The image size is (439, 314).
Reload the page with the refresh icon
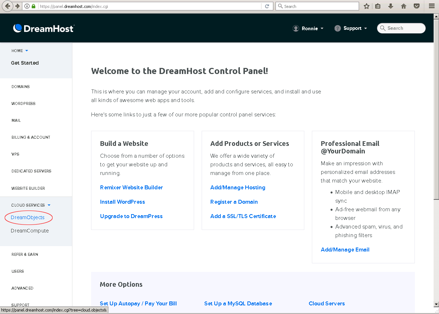click(267, 6)
